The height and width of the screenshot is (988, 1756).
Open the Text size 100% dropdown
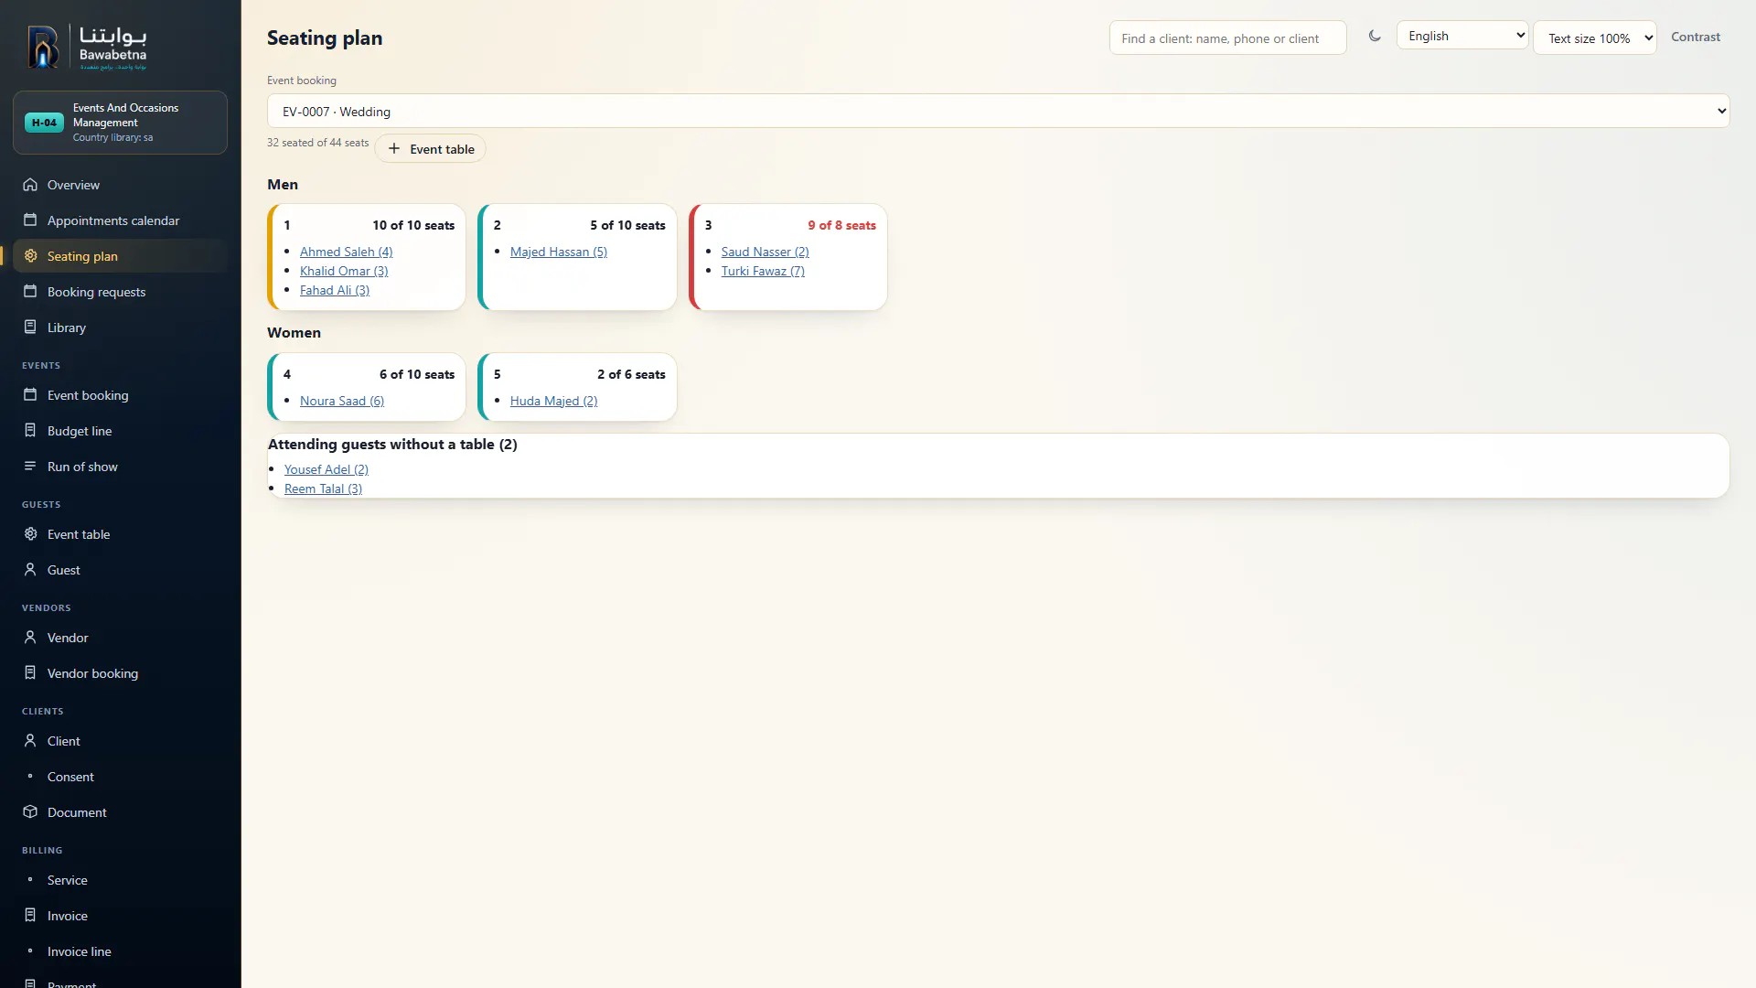click(1595, 38)
